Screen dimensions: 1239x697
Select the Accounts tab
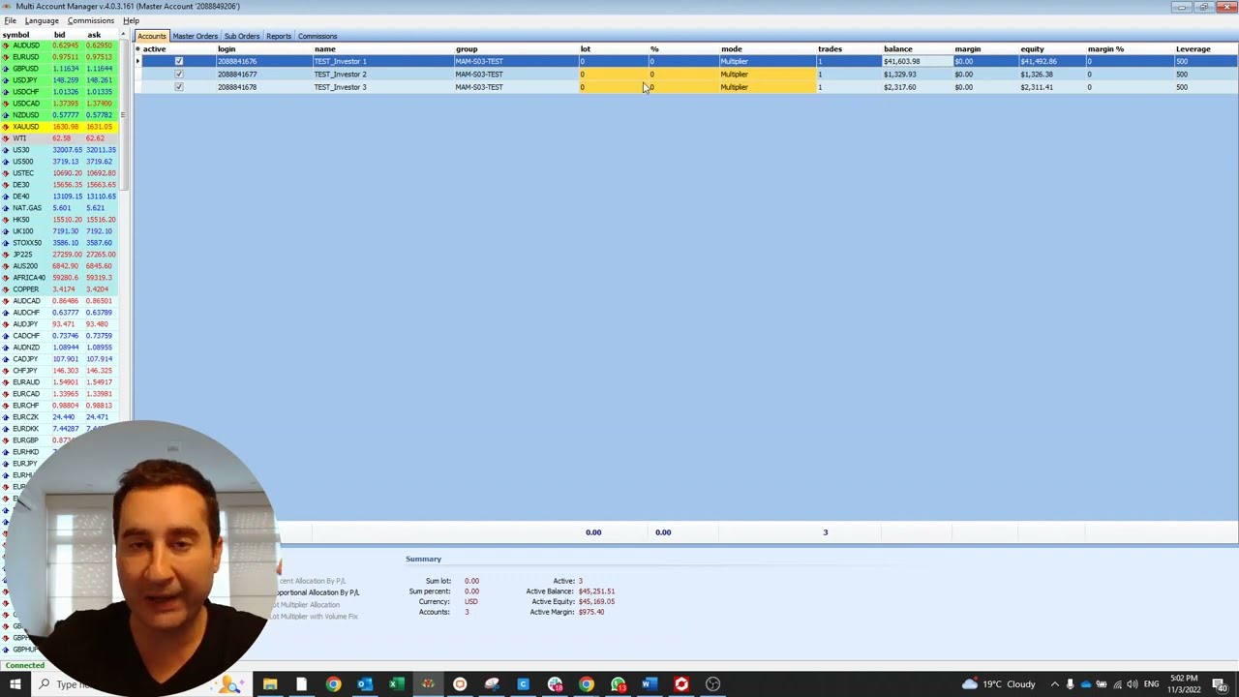(152, 36)
